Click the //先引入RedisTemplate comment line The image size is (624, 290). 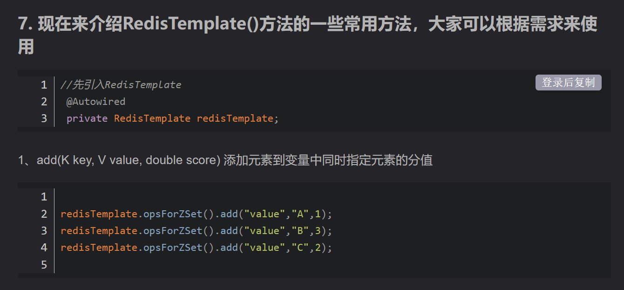[121, 85]
